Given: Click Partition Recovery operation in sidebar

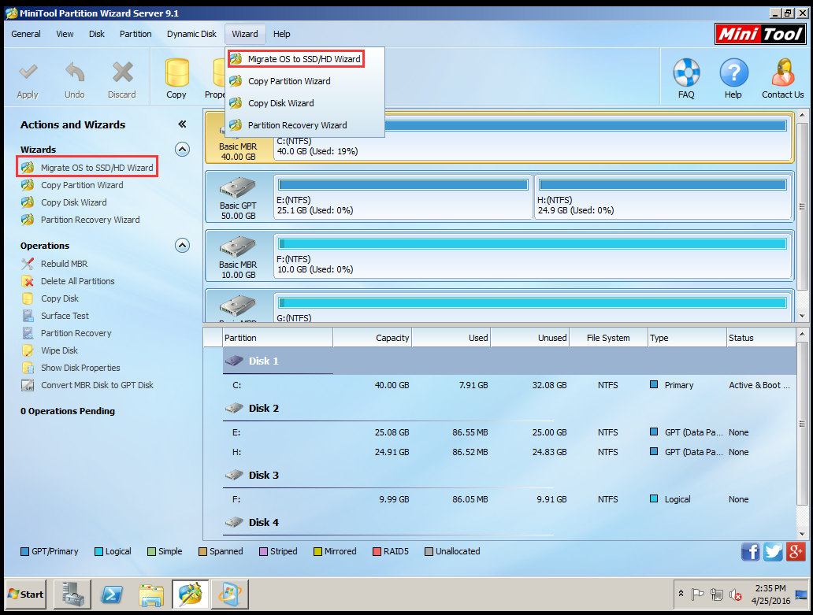Looking at the screenshot, I should click(66, 333).
